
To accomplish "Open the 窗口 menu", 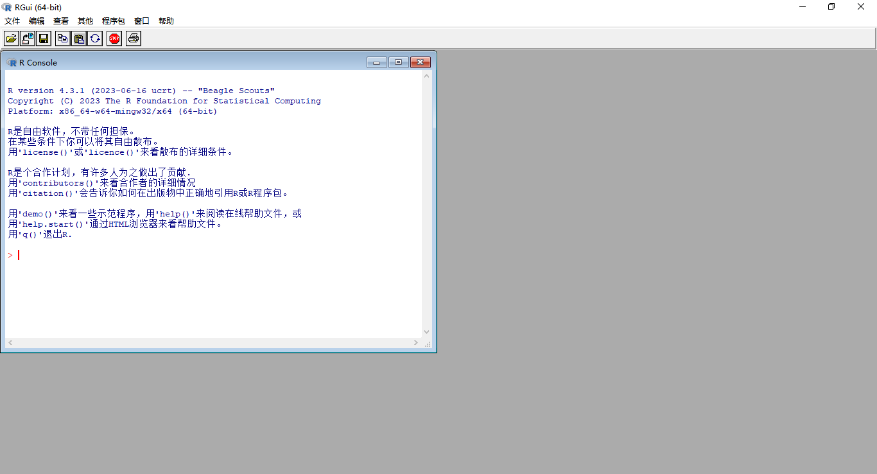I will [142, 21].
